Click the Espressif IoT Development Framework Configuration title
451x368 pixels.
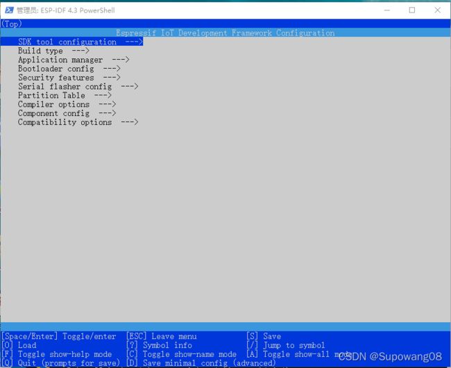click(x=226, y=33)
